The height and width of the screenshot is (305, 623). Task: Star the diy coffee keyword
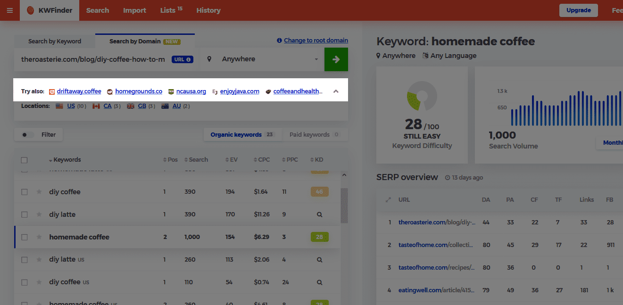coord(39,192)
